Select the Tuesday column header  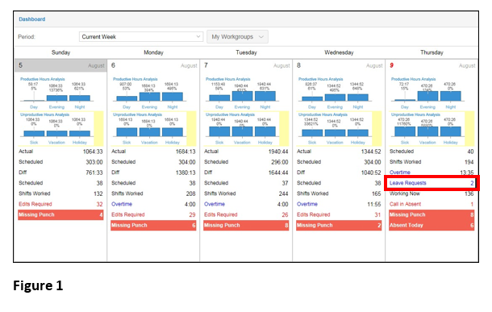tap(246, 52)
